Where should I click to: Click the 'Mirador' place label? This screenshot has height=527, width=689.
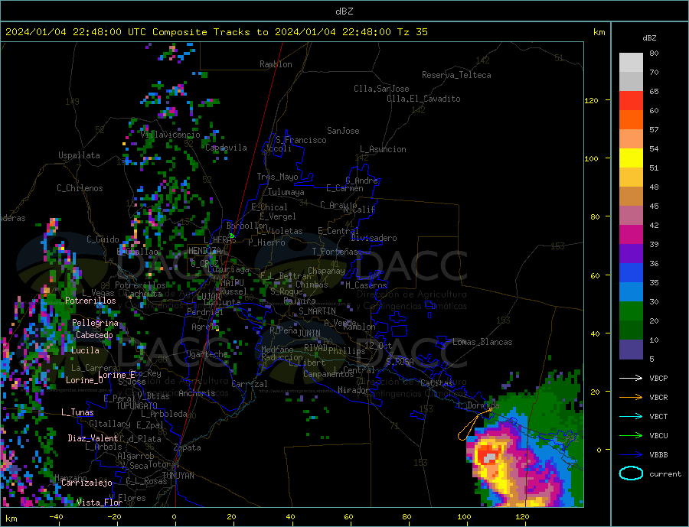(354, 390)
